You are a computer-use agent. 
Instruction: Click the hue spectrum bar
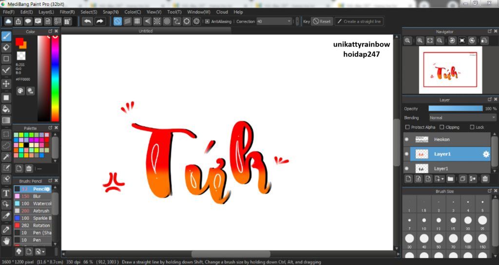55,78
